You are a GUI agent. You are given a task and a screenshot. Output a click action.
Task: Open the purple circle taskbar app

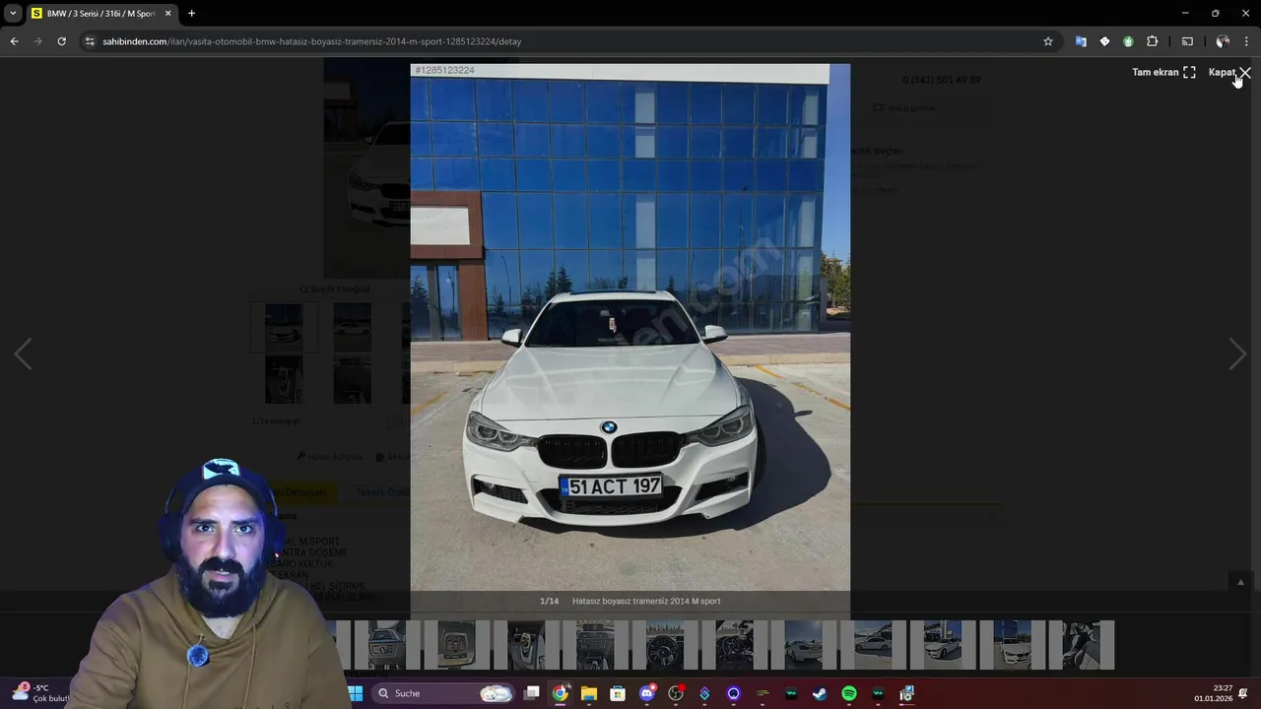(734, 693)
